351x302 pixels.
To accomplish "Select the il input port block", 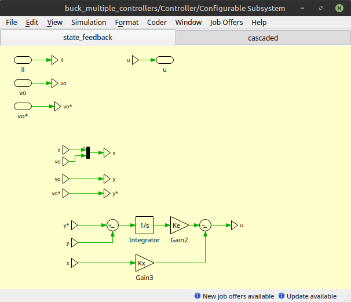I will pos(23,60).
